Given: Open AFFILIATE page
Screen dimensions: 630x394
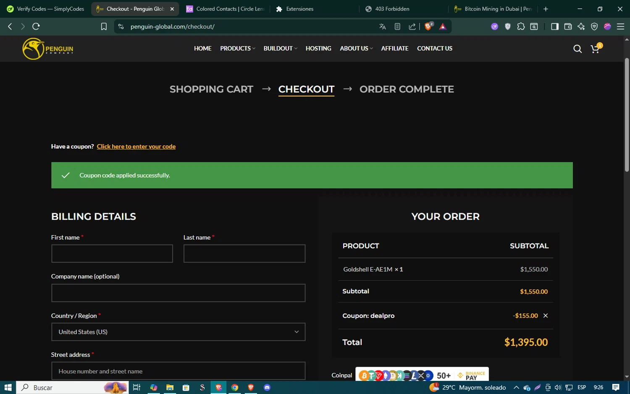Looking at the screenshot, I should (394, 48).
